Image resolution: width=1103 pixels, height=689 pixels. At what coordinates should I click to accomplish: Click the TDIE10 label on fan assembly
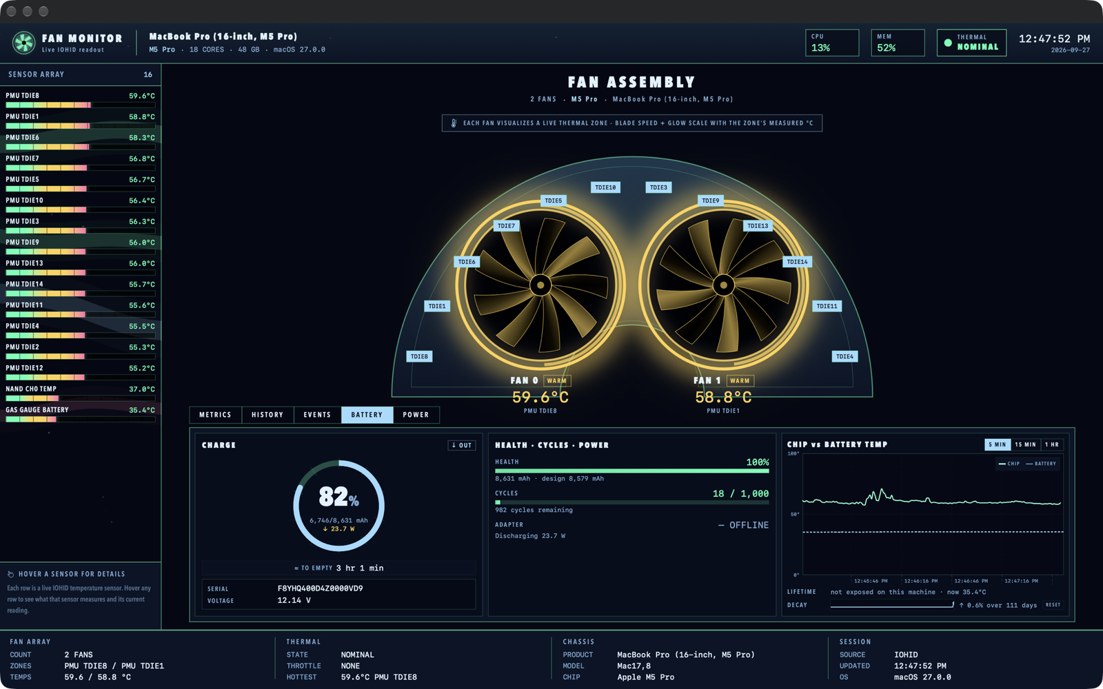[605, 187]
